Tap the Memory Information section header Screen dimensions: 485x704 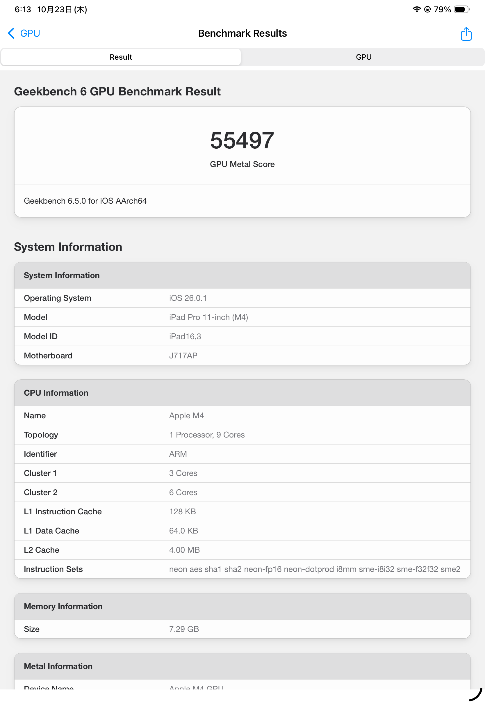63,606
